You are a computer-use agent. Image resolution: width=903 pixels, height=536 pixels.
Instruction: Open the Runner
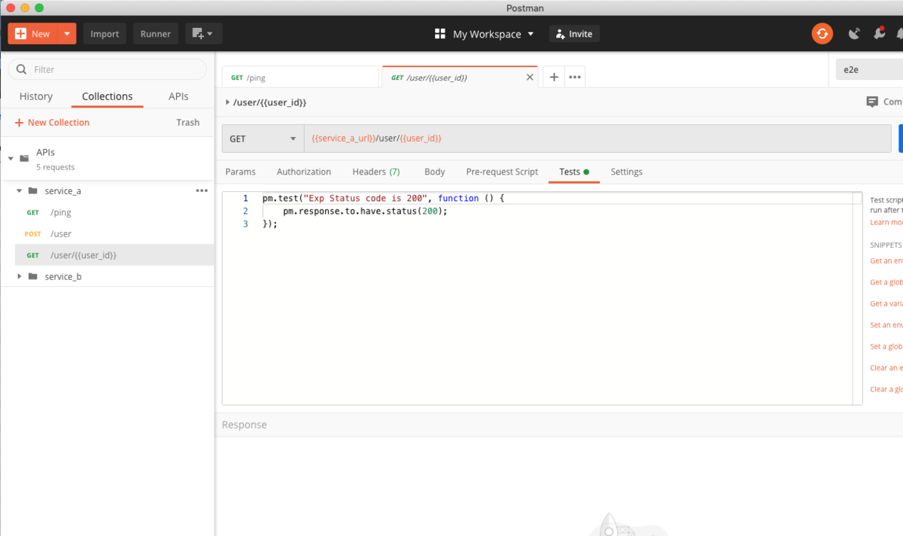click(156, 34)
